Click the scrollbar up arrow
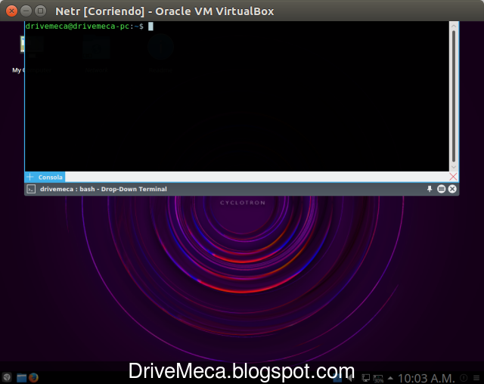 click(454, 26)
